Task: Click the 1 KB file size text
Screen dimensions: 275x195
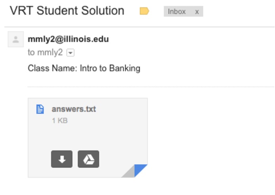Action: tap(60, 121)
